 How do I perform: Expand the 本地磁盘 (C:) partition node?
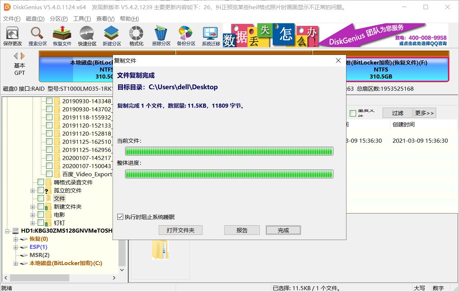click(x=16, y=264)
